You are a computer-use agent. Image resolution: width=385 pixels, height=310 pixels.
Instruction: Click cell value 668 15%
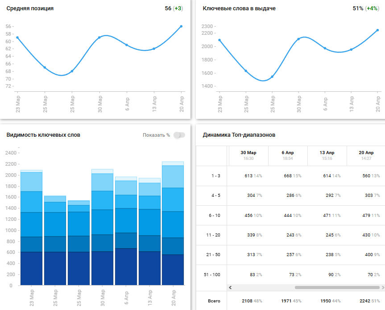[293, 175]
